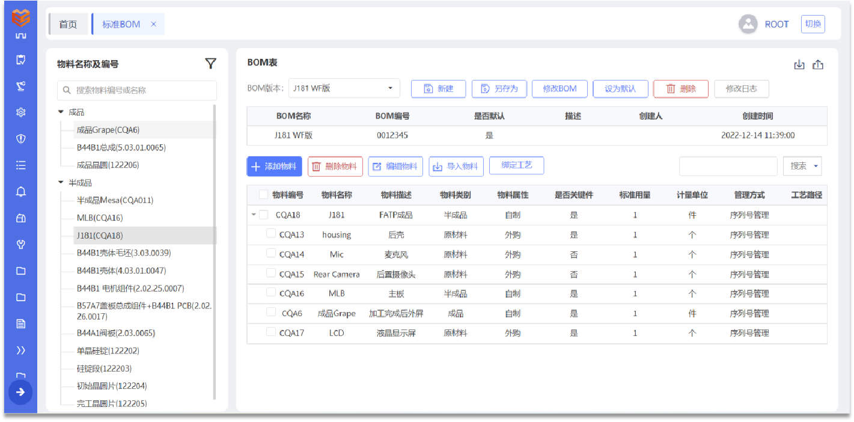The height and width of the screenshot is (422, 854).
Task: Click the red 删除 BOM button
Action: tap(681, 88)
